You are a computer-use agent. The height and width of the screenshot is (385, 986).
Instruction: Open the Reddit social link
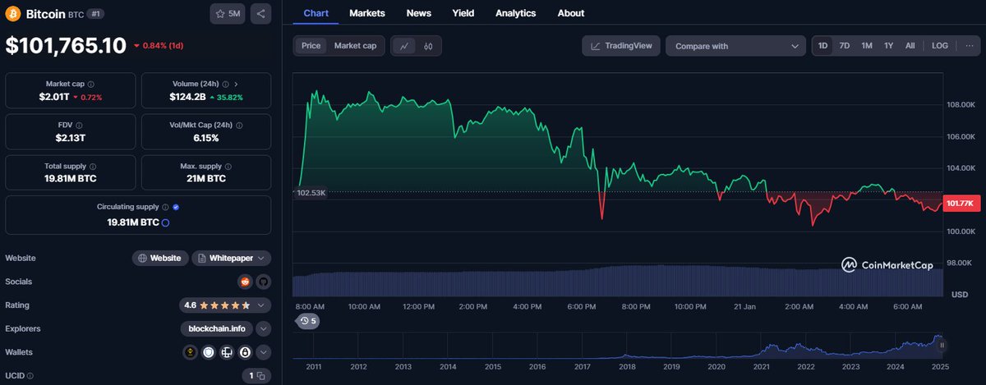(244, 282)
